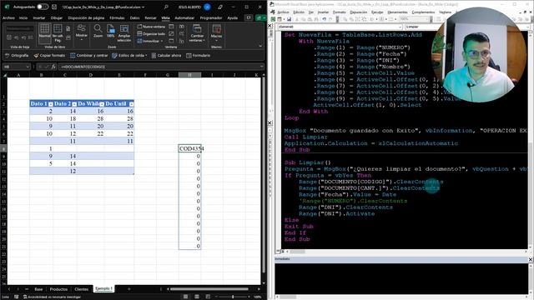The height and width of the screenshot is (300, 534).
Task: Open the Do Until column filter dropdown
Action: [x=132, y=104]
